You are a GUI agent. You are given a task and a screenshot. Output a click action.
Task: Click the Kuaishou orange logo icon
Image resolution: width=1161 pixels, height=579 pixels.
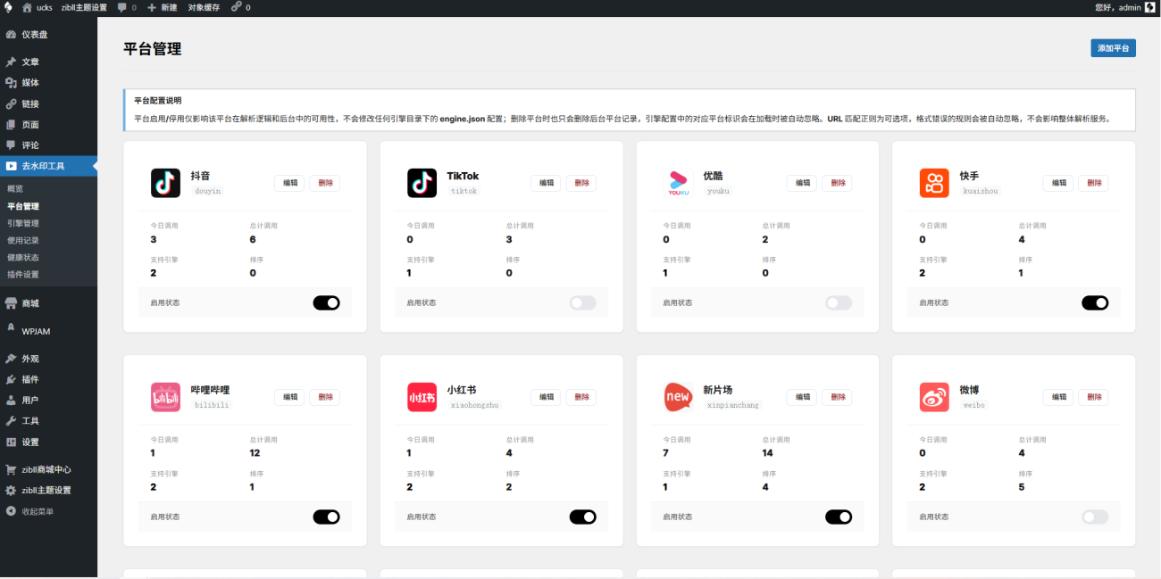(934, 183)
